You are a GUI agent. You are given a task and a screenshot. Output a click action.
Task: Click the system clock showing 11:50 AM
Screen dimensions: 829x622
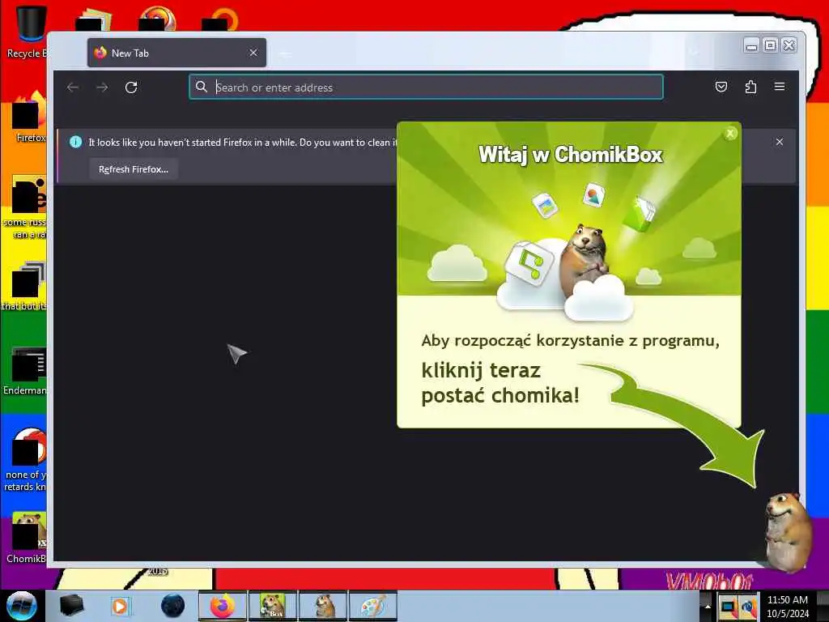coord(787,606)
